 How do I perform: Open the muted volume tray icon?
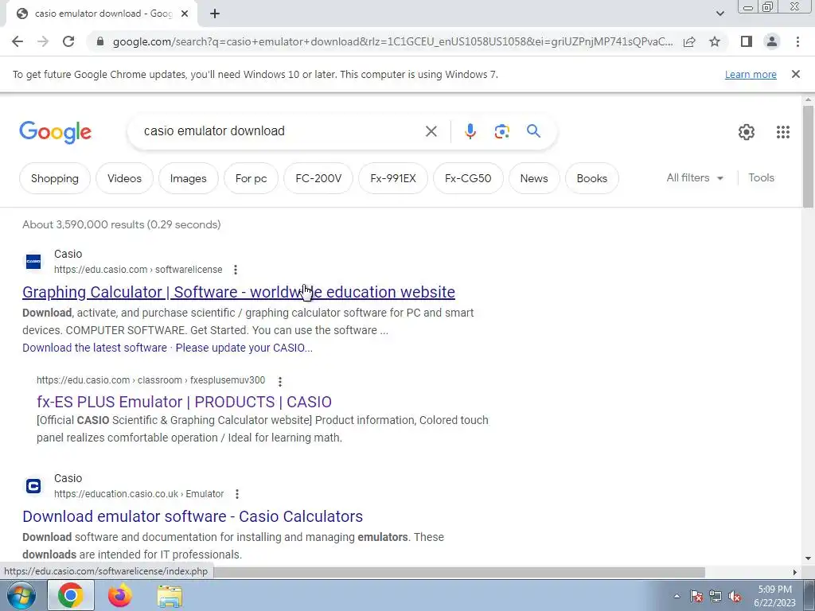(x=735, y=596)
